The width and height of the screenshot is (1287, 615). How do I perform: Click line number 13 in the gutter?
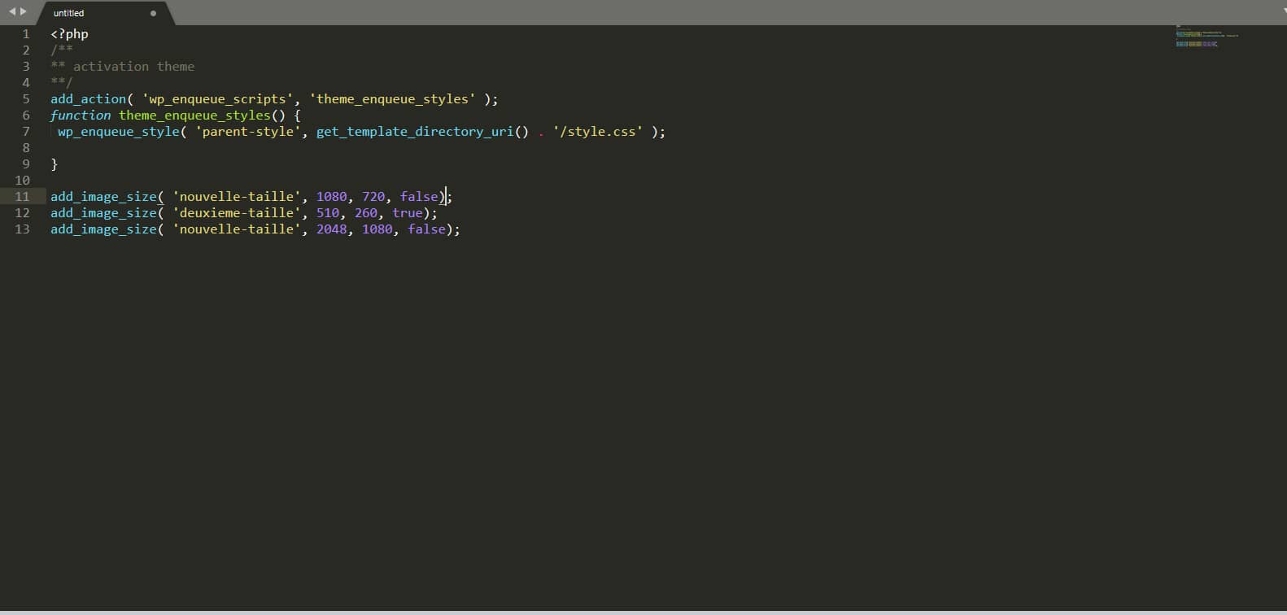coord(22,229)
